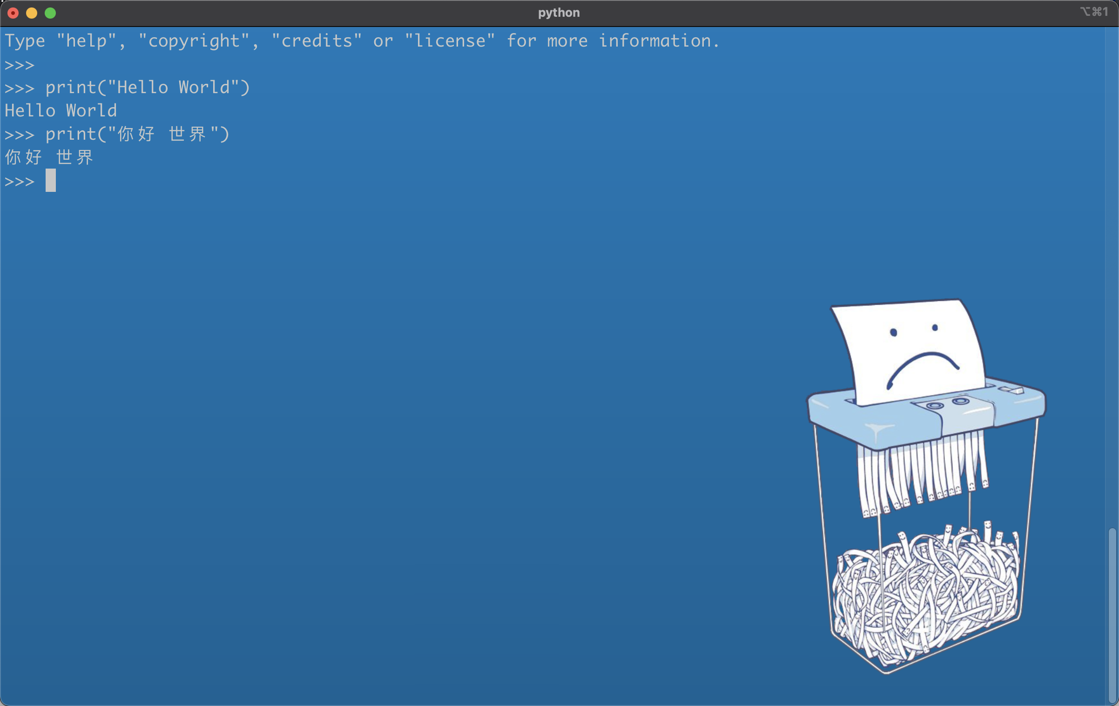Click the print("Hello World") command line
This screenshot has height=706, width=1119.
(128, 88)
